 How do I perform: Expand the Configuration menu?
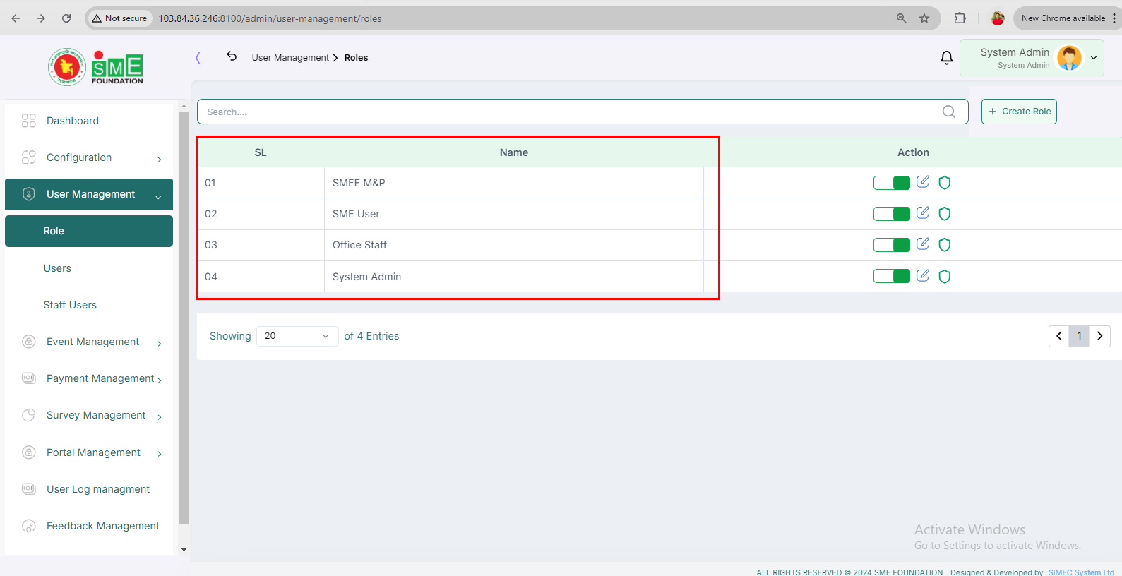(89, 157)
